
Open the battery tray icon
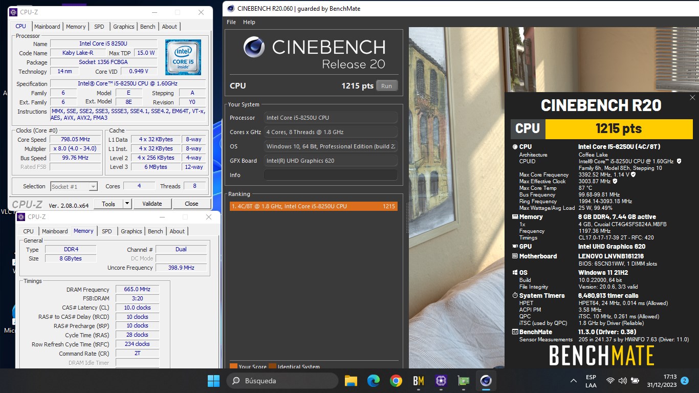pyautogui.click(x=635, y=381)
